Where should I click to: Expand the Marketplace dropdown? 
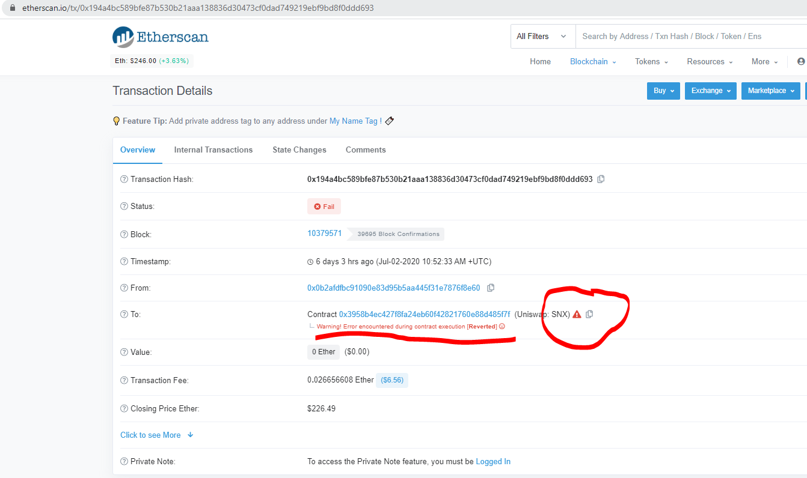(770, 91)
